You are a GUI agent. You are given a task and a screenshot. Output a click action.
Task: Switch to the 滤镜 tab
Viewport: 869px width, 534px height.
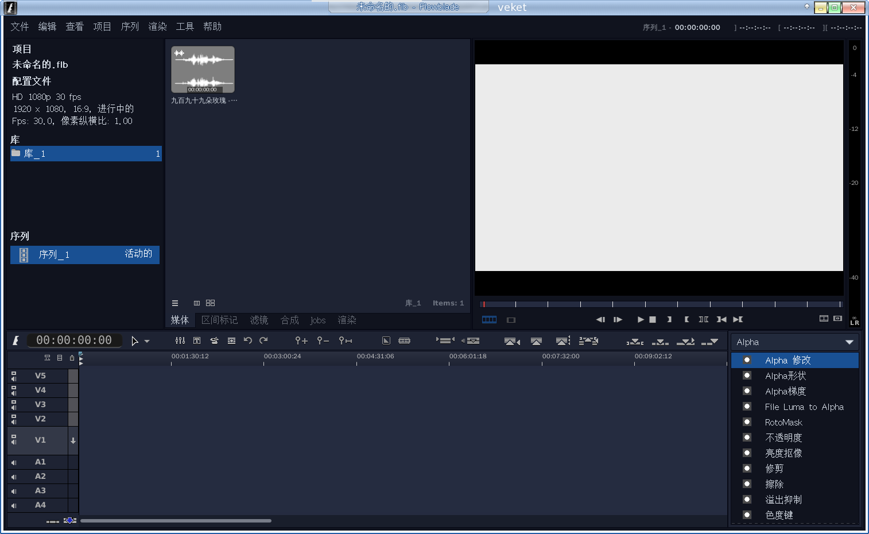tap(259, 320)
